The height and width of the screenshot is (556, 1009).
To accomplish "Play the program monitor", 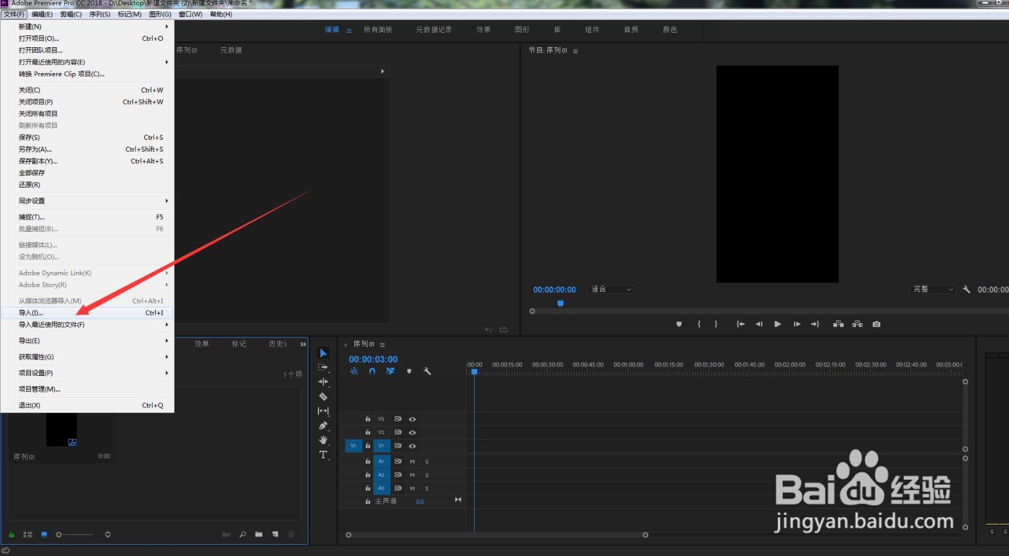I will (x=778, y=324).
